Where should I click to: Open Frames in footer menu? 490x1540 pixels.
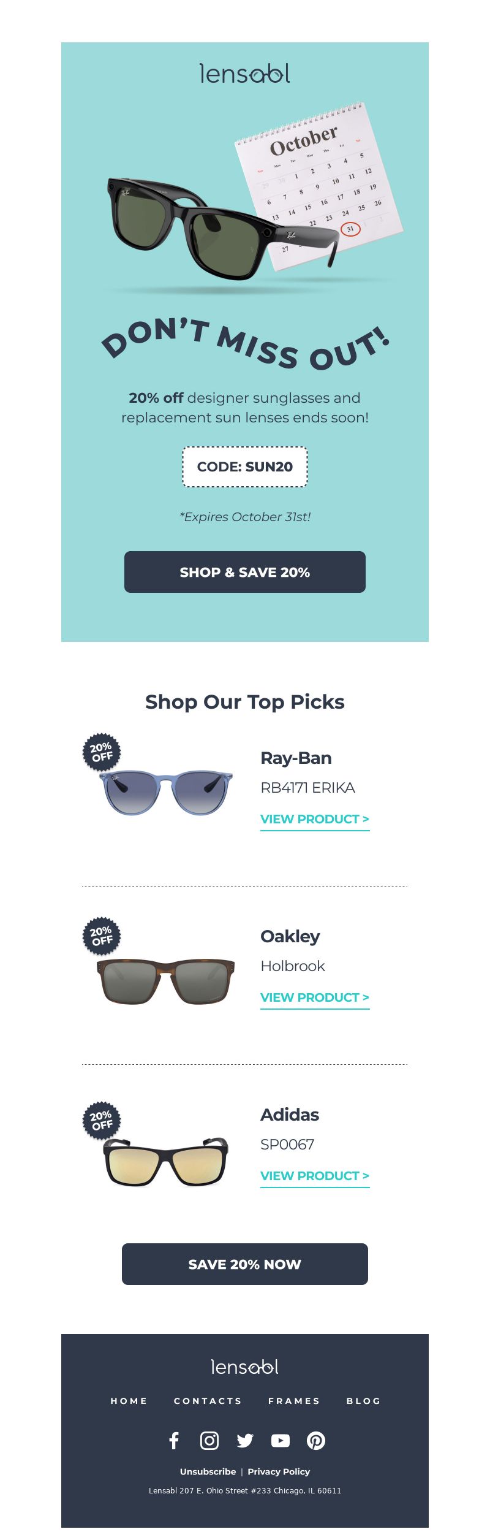(x=295, y=1401)
